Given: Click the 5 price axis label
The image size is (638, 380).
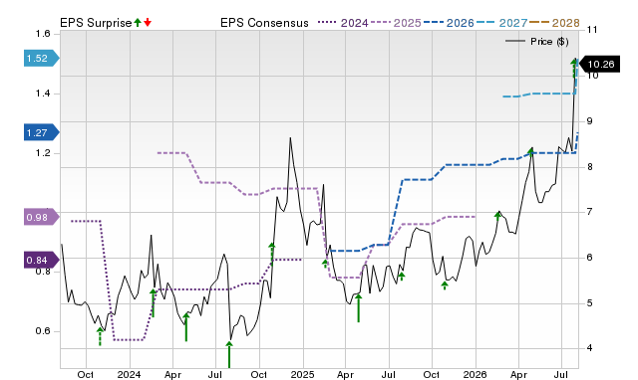Looking at the screenshot, I should tap(589, 303).
